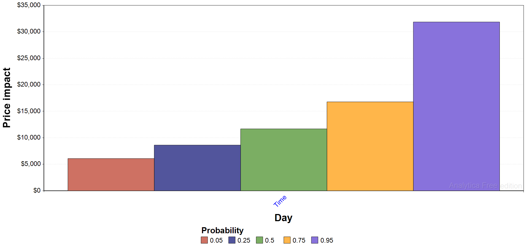Click the 0.95 legend text label
The image size is (529, 247).
coord(327,240)
